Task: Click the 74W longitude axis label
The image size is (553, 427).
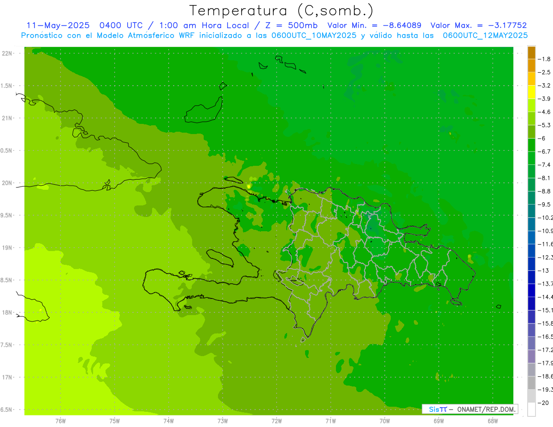Action: (168, 421)
